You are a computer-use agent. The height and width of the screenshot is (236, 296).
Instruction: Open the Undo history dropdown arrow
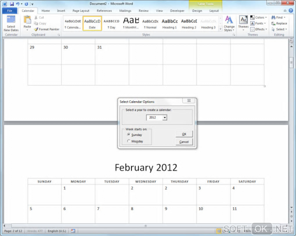pyautogui.click(x=21, y=4)
